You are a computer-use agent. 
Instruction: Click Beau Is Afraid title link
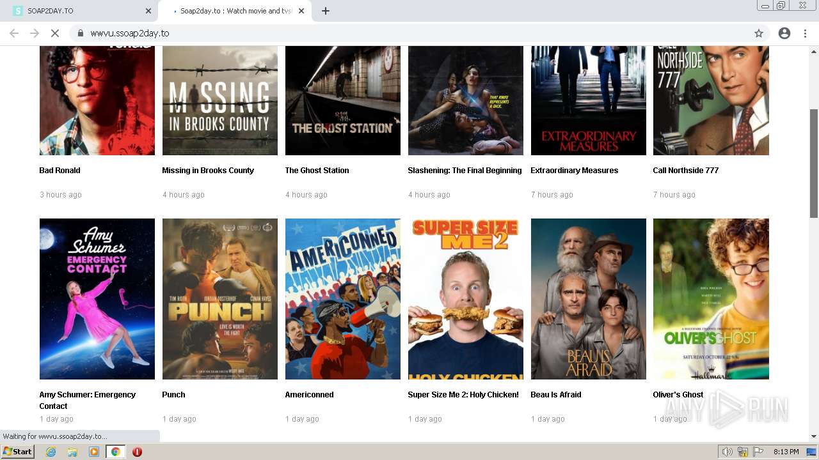pos(556,395)
